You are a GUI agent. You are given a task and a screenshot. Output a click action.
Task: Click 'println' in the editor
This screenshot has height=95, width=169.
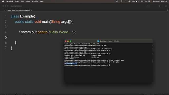[43, 32]
